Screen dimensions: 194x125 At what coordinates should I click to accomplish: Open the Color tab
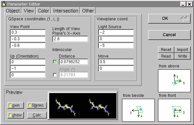coord(44,11)
